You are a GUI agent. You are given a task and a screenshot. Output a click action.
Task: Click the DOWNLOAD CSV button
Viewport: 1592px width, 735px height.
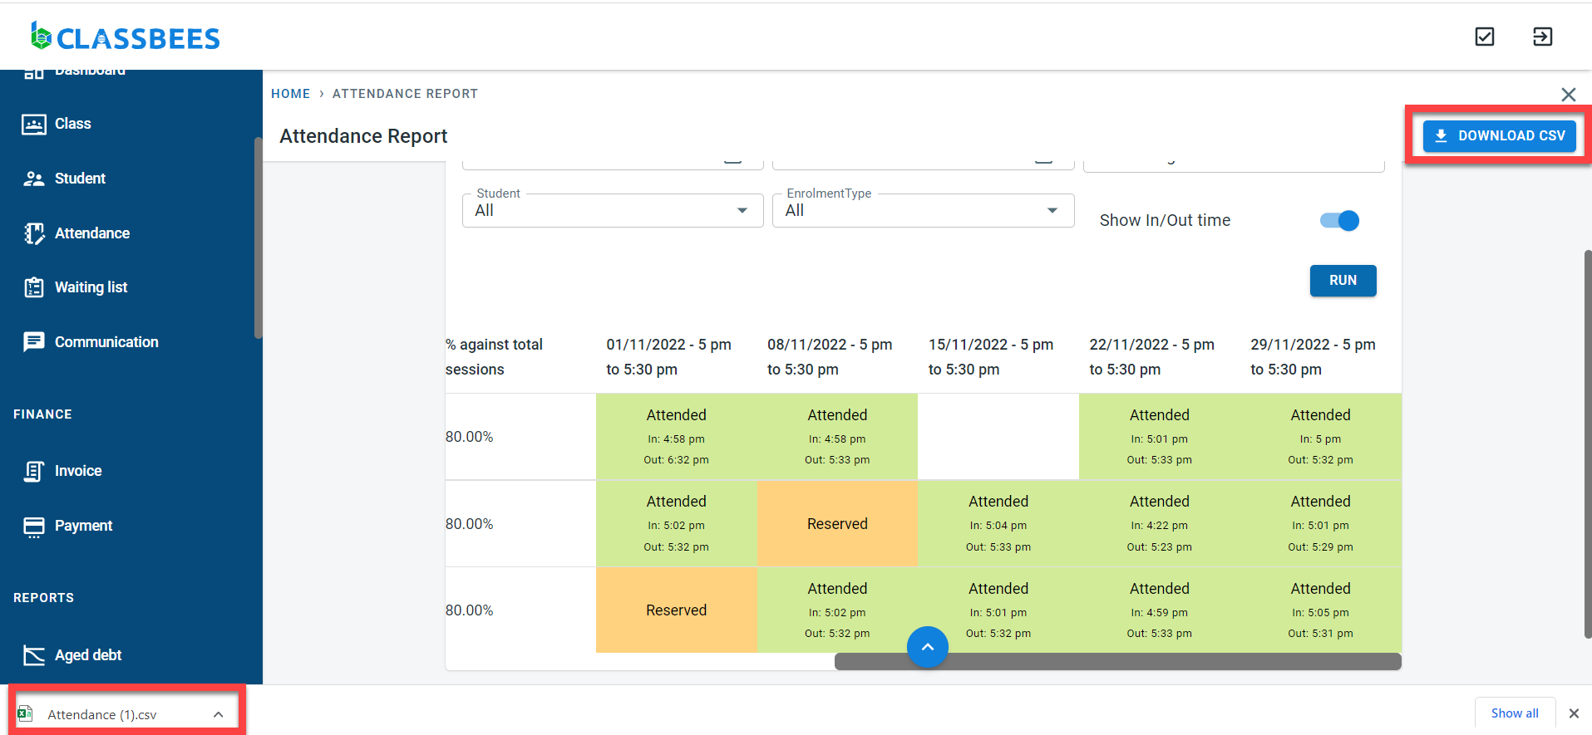pyautogui.click(x=1499, y=136)
